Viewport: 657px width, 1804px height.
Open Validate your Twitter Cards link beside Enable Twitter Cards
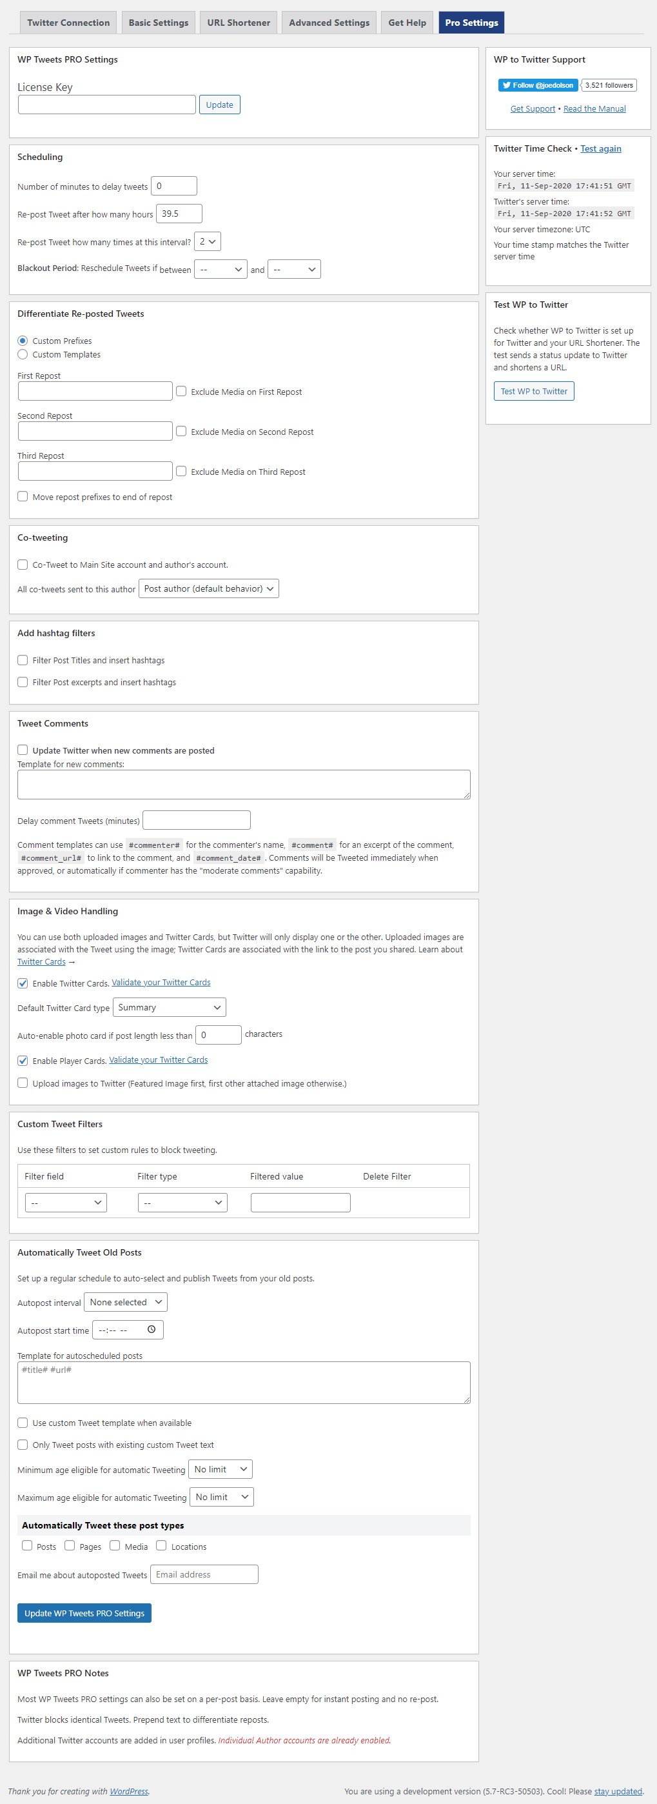161,983
